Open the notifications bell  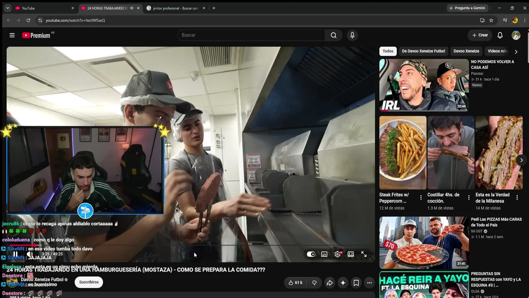point(500,35)
